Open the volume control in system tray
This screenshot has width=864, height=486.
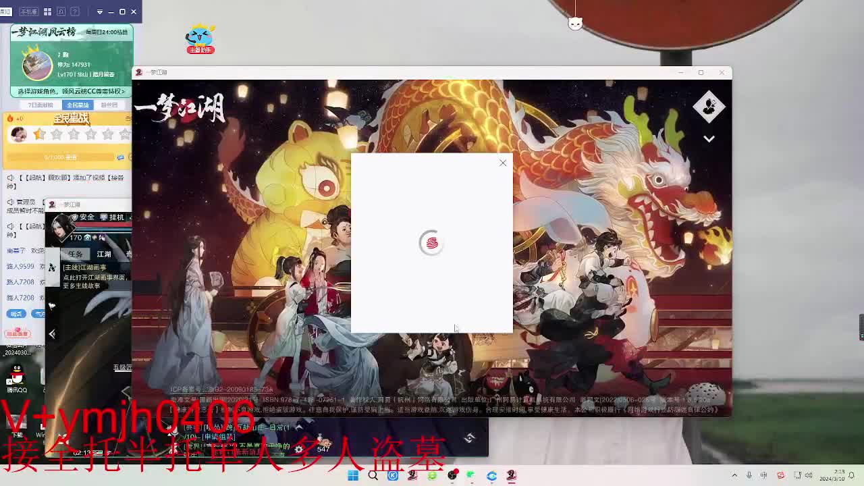click(809, 475)
